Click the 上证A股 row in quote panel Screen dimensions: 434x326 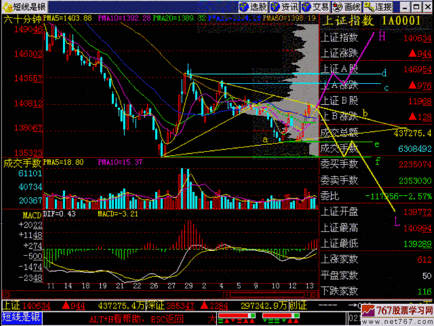point(340,69)
